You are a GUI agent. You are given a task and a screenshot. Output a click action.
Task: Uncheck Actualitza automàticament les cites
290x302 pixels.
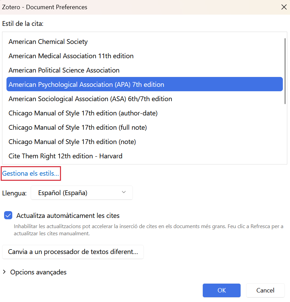coord(8,215)
